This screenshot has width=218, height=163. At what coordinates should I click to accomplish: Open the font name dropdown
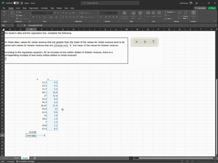[46, 13]
